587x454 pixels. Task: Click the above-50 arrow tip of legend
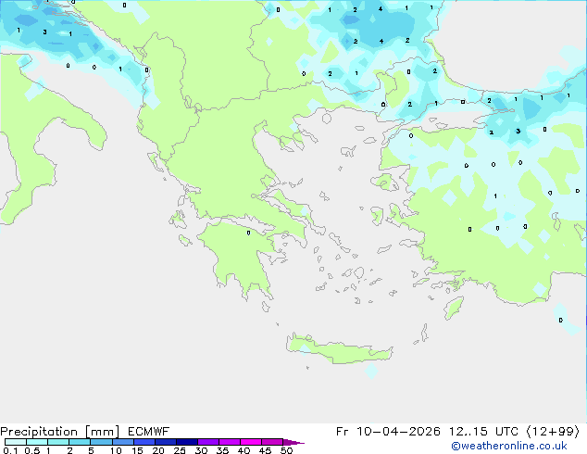click(293, 442)
